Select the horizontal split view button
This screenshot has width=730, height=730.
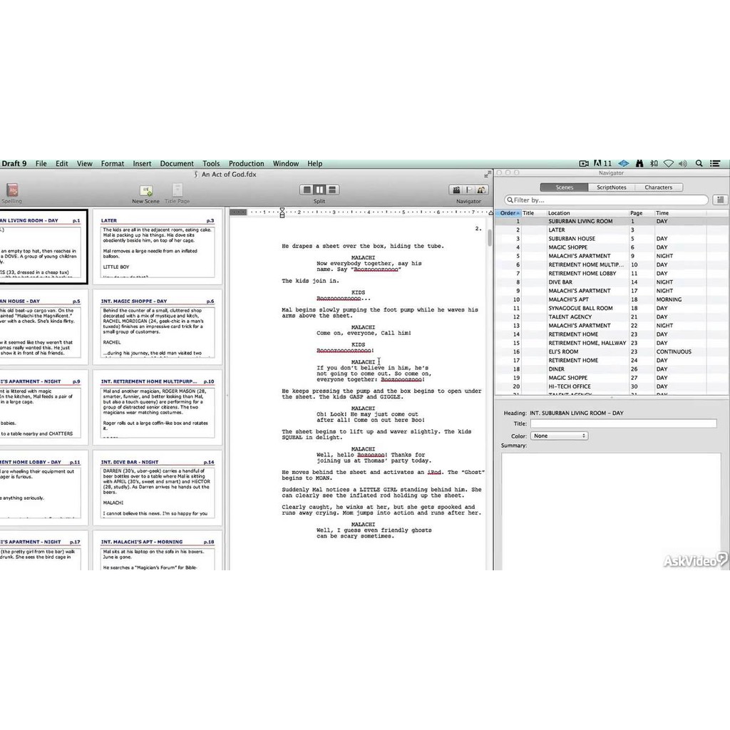[332, 190]
